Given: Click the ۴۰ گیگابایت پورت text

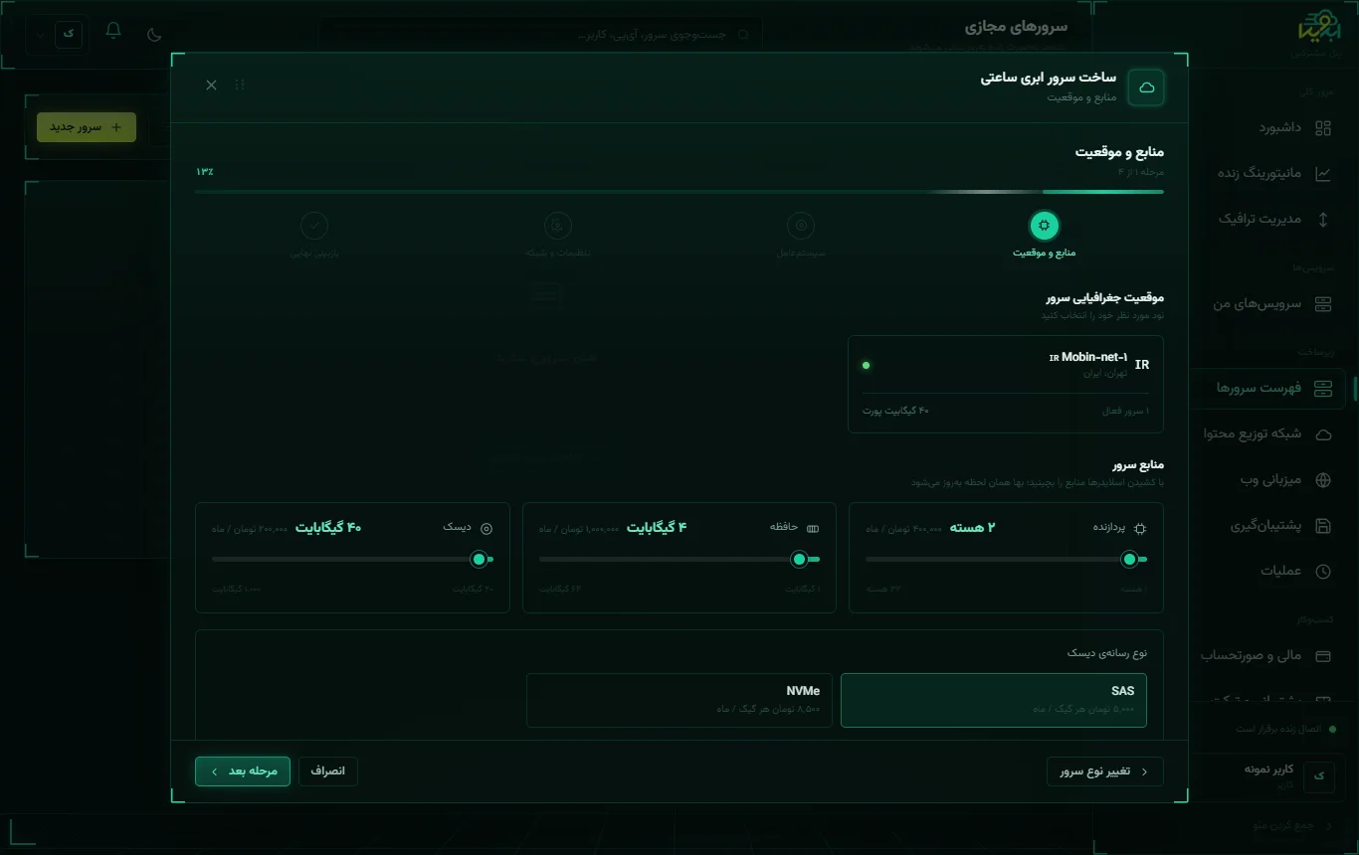Looking at the screenshot, I should (895, 411).
